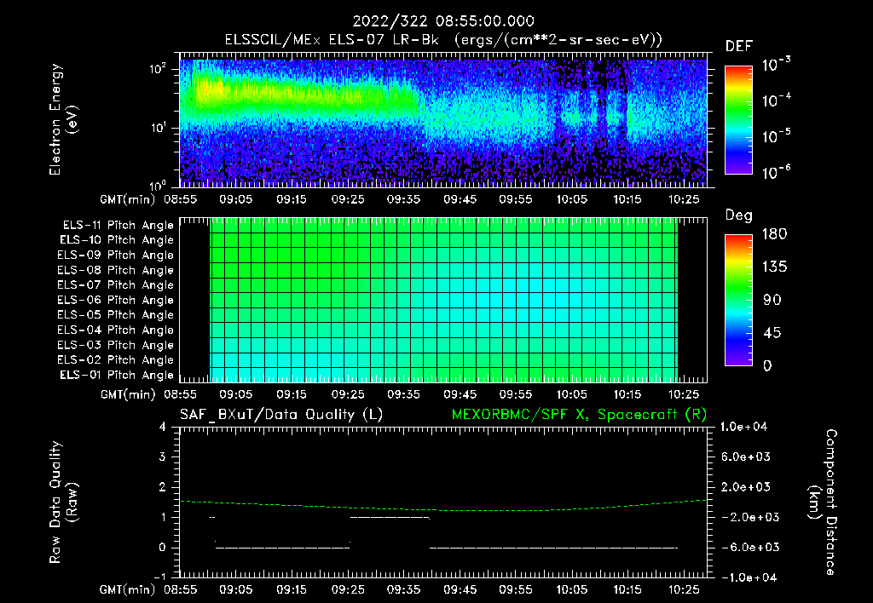Click the DEF color bar legend
Viewport: 873px width, 603px height.
click(x=738, y=119)
